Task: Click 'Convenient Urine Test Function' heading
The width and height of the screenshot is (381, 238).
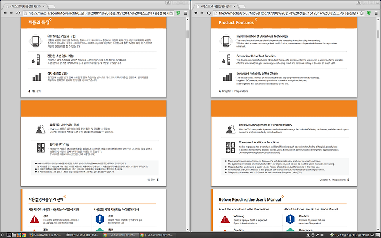Action: (256, 56)
